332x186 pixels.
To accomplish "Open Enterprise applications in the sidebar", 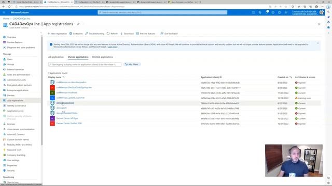I will (18, 90).
